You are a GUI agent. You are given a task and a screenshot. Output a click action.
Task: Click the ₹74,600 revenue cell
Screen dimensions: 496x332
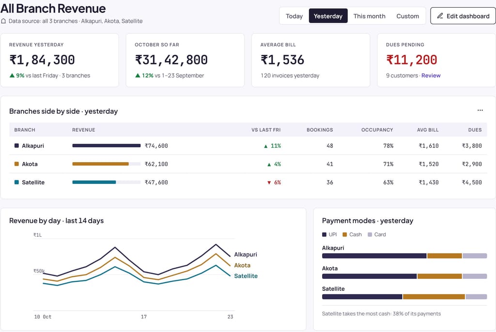pyautogui.click(x=156, y=146)
